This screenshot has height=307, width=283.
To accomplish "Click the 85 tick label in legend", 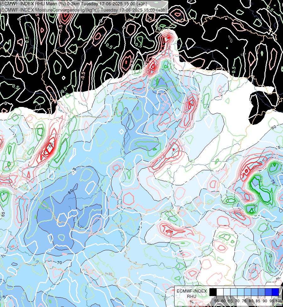I will pos(258,301).
